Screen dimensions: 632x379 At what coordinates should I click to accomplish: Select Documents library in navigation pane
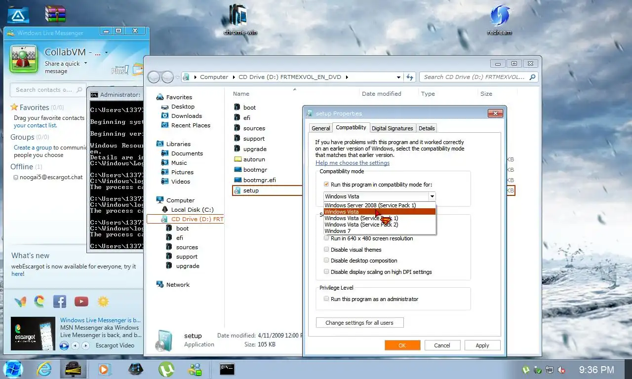(182, 153)
